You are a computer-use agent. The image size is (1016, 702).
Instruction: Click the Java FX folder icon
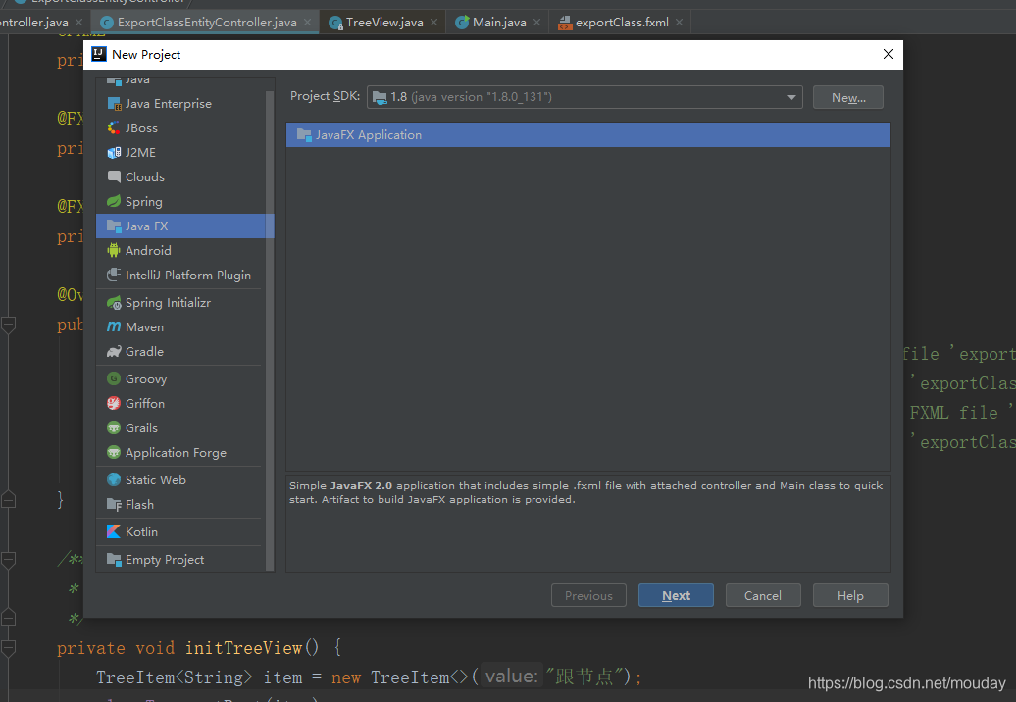(x=114, y=226)
